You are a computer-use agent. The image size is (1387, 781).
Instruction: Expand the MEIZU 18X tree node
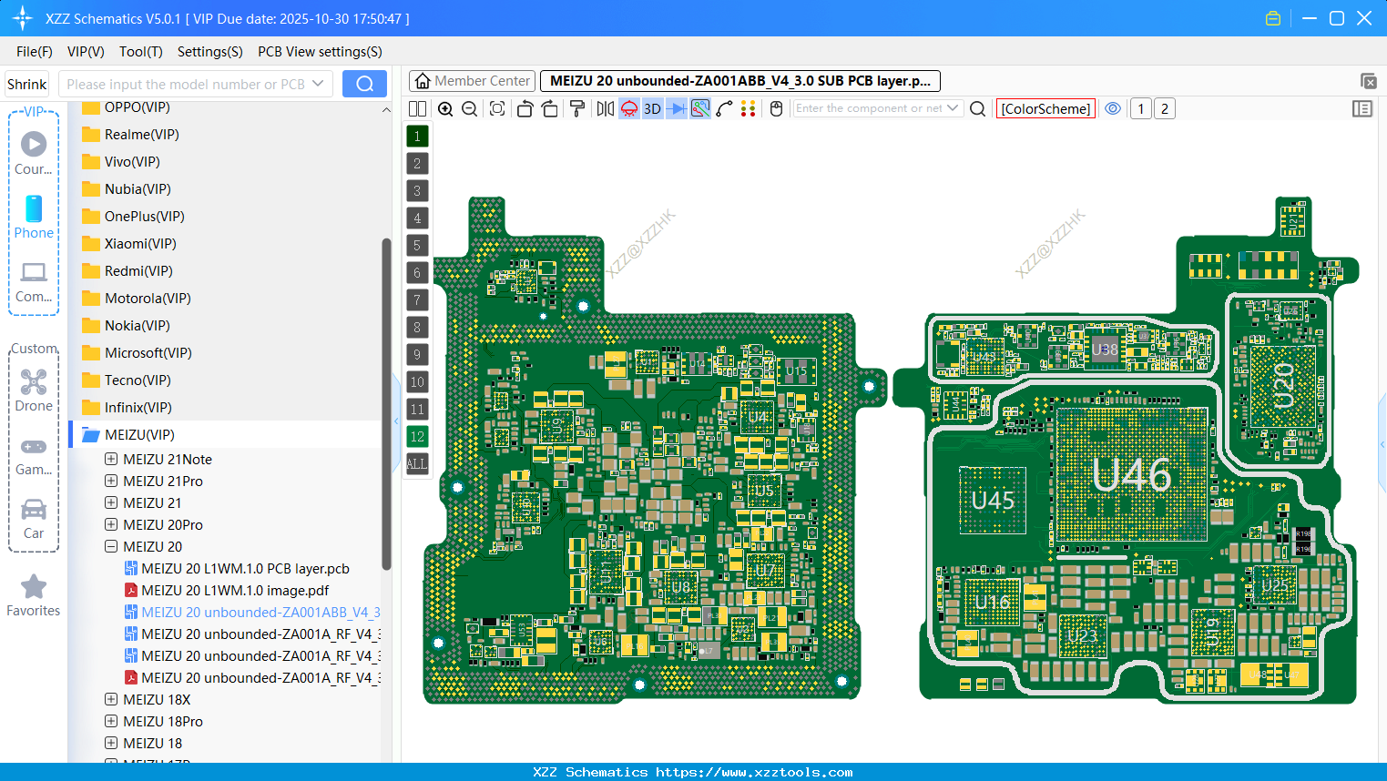(x=111, y=700)
